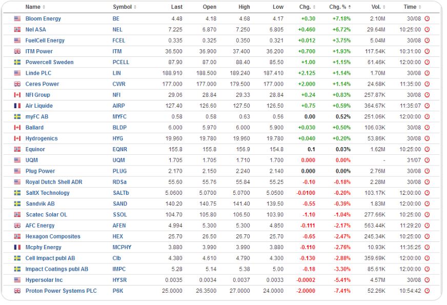Open the Royal Dutch Shell ADR link
The image size is (447, 305).
tap(54, 182)
